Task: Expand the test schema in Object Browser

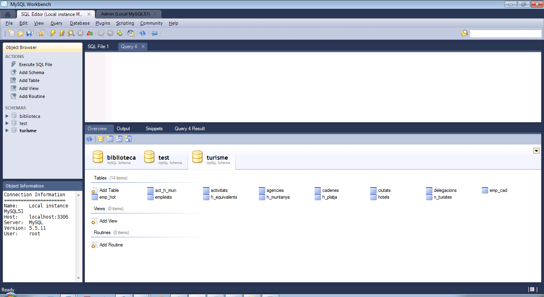Action: tap(7, 123)
